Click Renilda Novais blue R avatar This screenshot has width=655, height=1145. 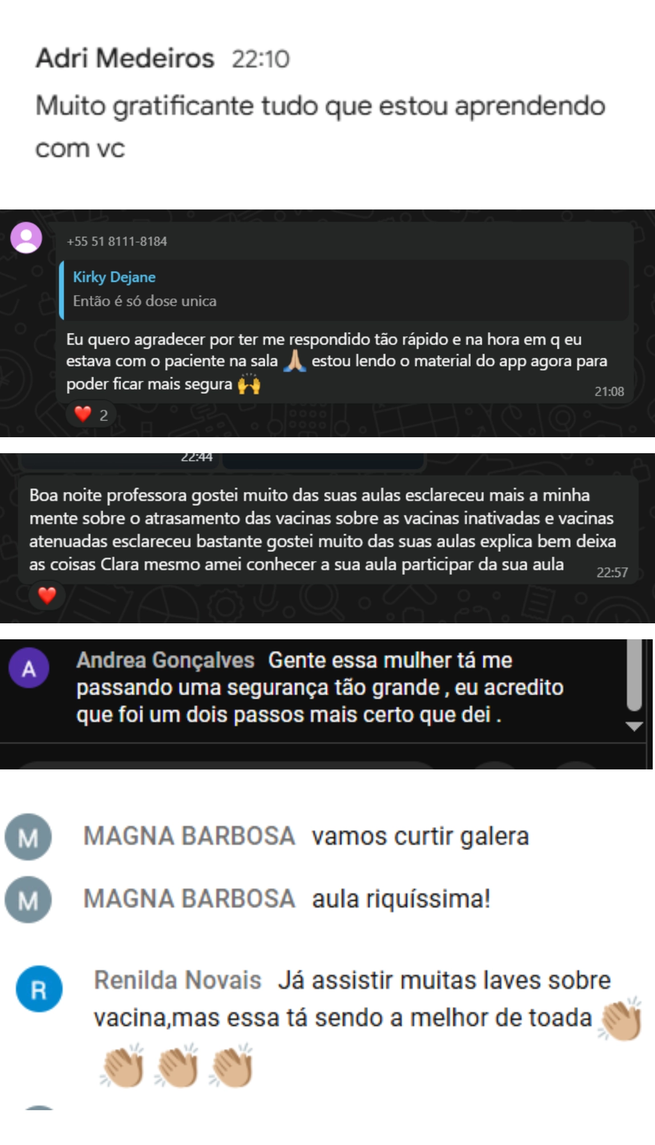39,989
